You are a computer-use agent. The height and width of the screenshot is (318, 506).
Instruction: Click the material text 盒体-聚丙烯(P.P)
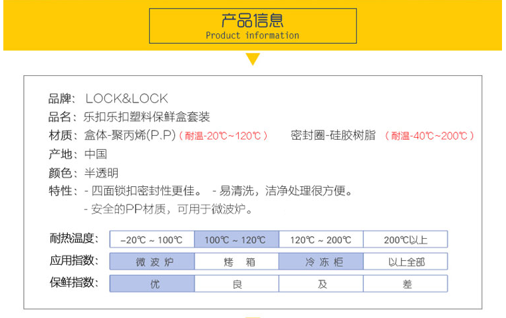pos(130,135)
